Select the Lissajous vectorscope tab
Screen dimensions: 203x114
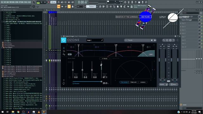point(143,82)
